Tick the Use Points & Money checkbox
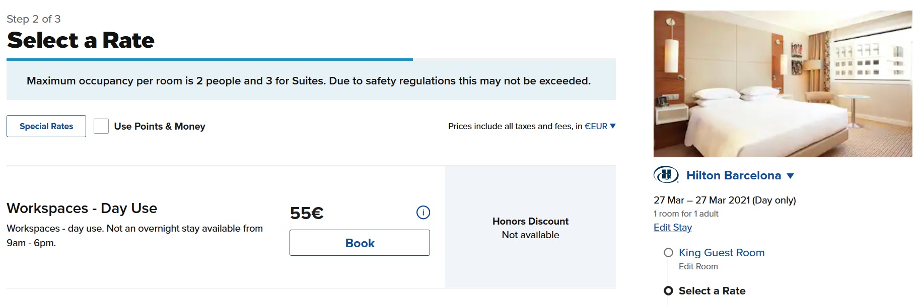The width and height of the screenshot is (922, 307). click(101, 126)
